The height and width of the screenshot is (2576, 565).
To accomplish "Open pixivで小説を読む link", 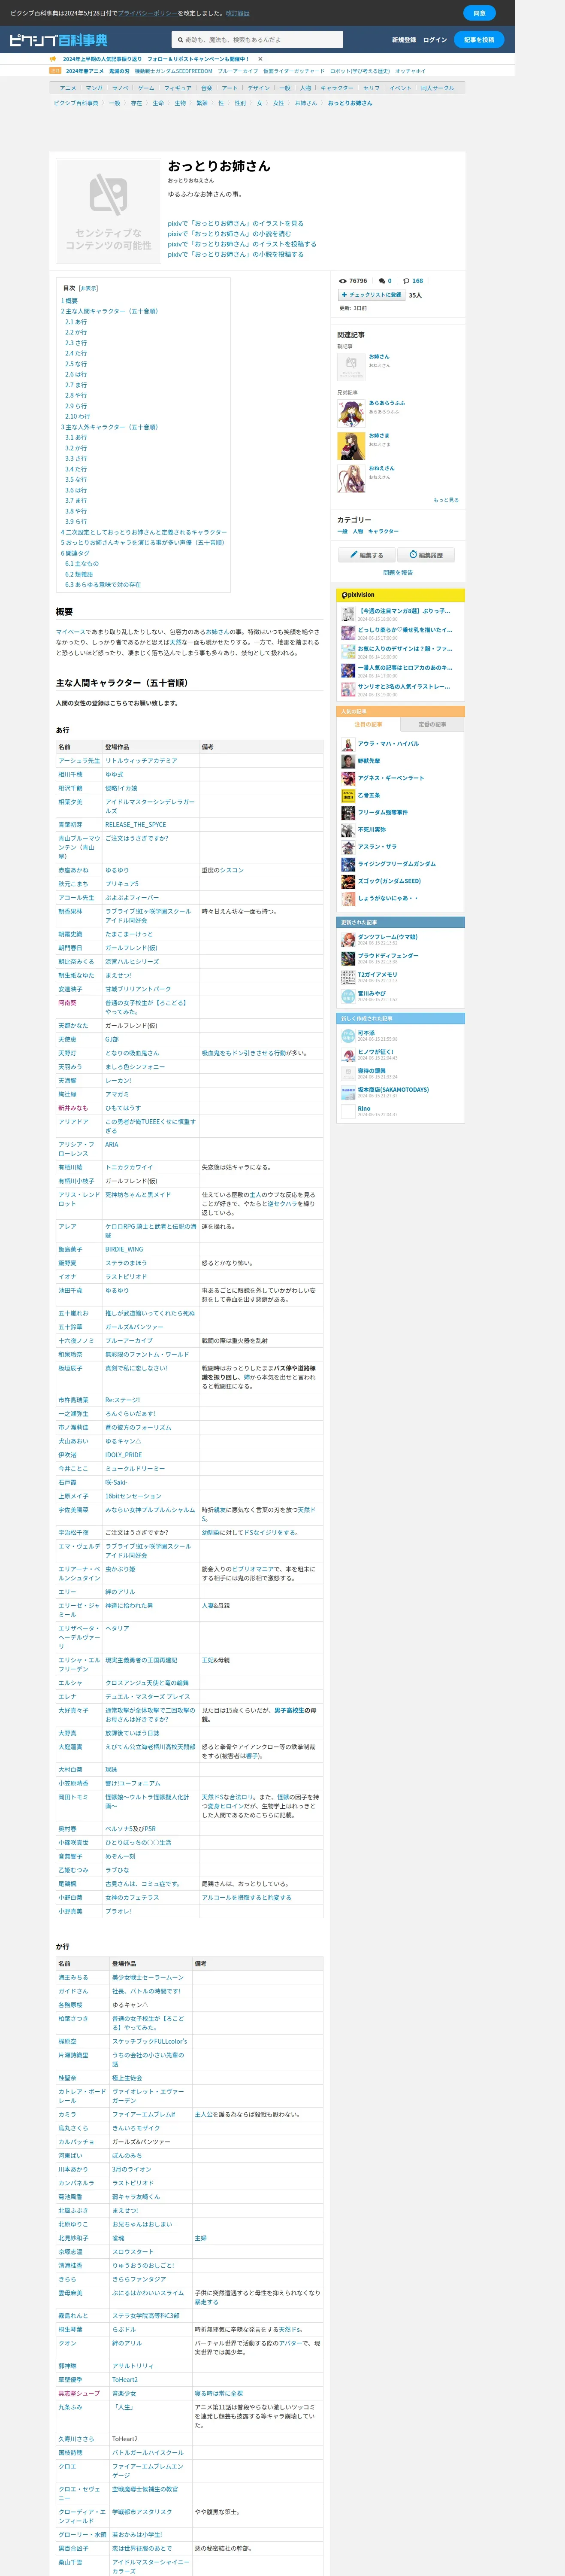I will pos(229,234).
